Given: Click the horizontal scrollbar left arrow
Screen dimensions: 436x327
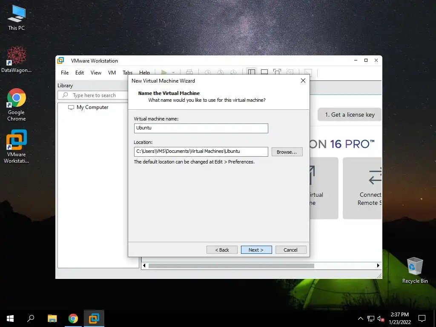Looking at the screenshot, I should (x=144, y=266).
